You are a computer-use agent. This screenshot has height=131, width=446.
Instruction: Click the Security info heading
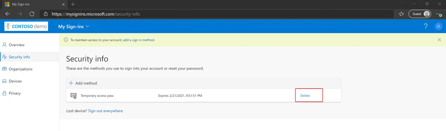87,59
